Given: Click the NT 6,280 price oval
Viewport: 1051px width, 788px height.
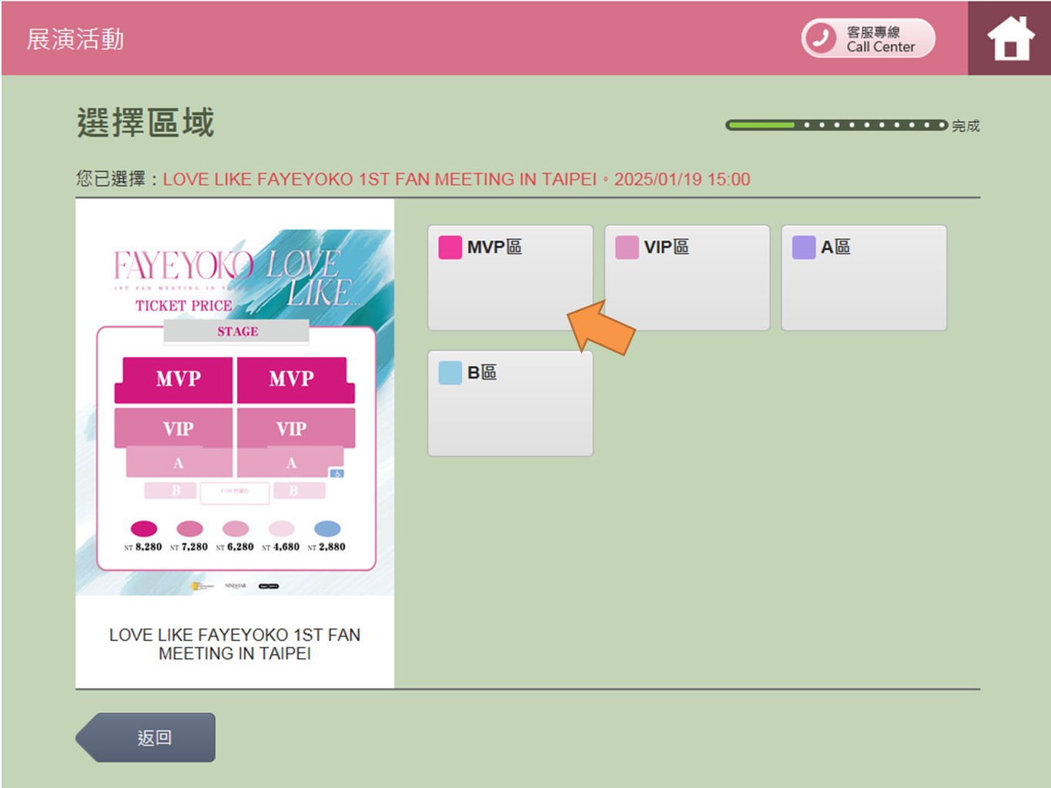Looking at the screenshot, I should (236, 529).
